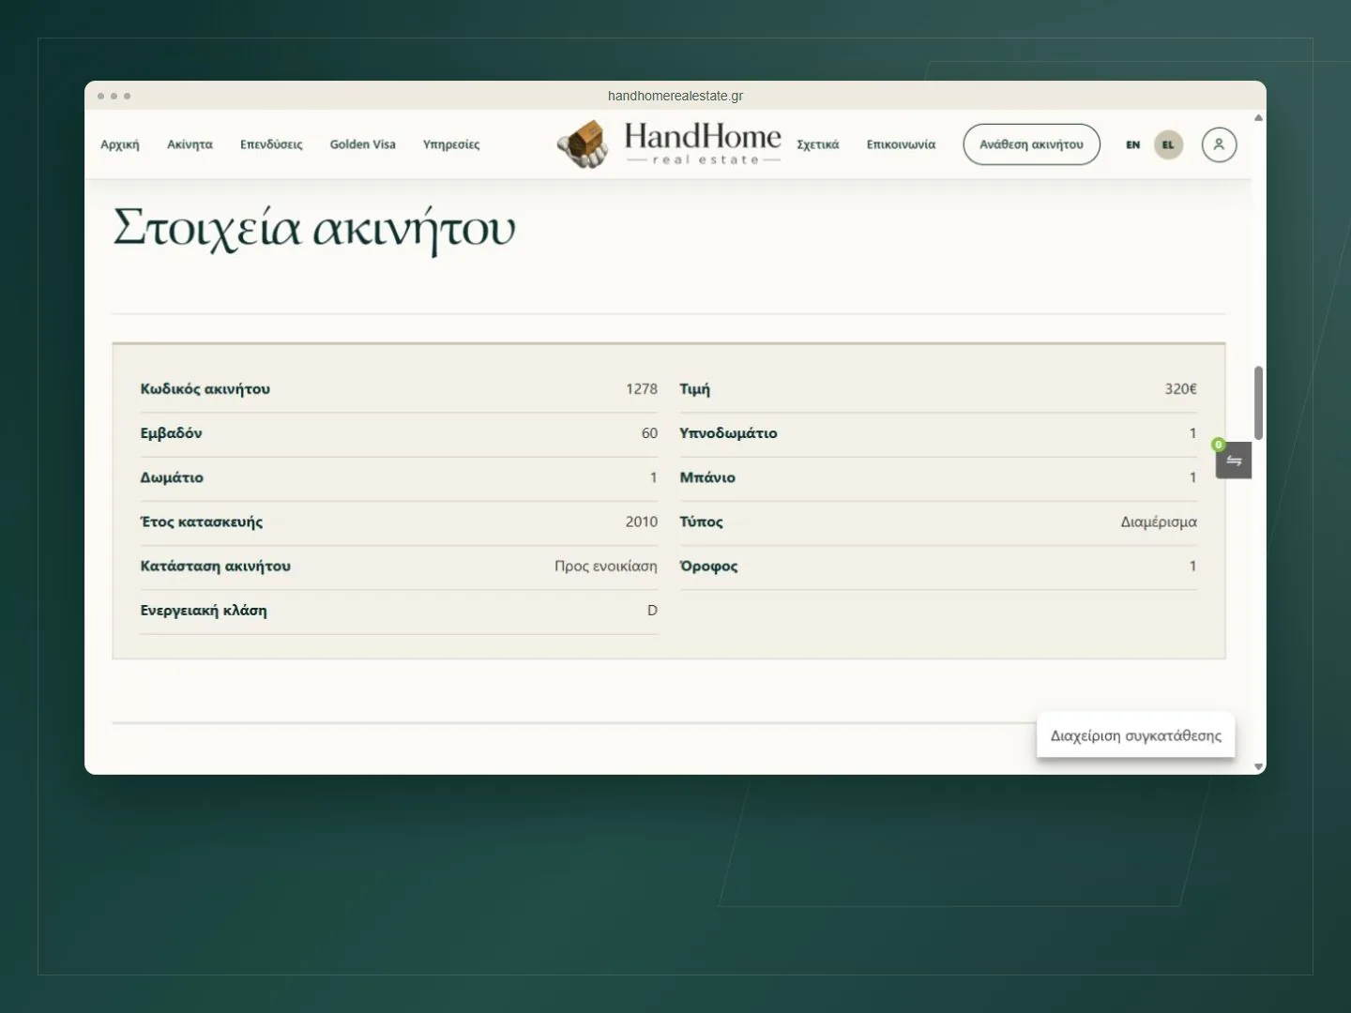Click the Προς ενοικίαση status value
The height and width of the screenshot is (1013, 1351).
[606, 566]
